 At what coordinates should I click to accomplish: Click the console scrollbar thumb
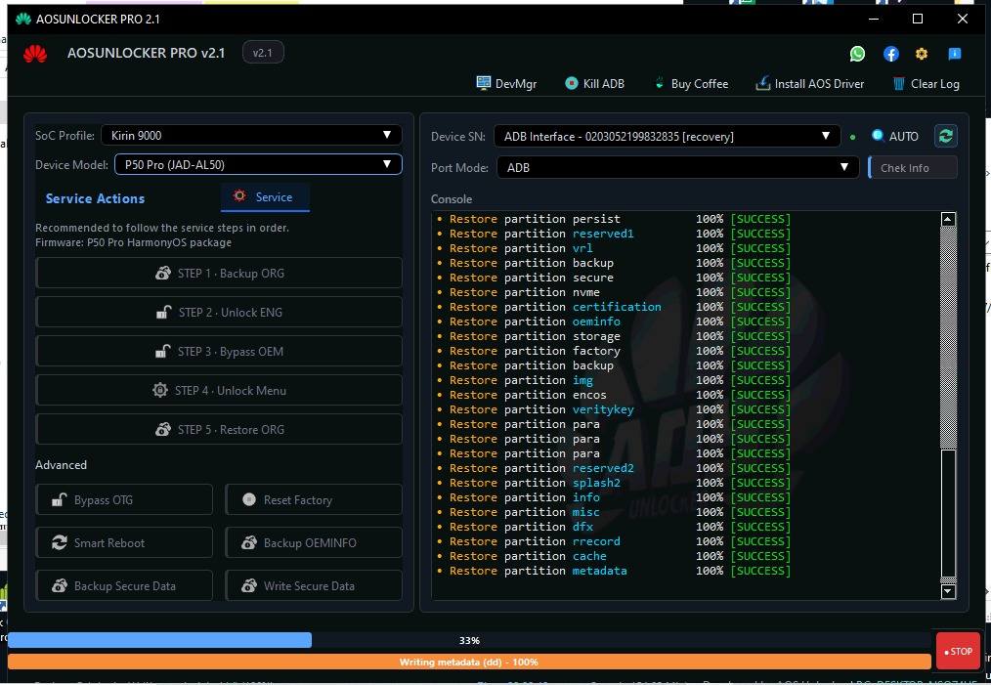[948, 513]
